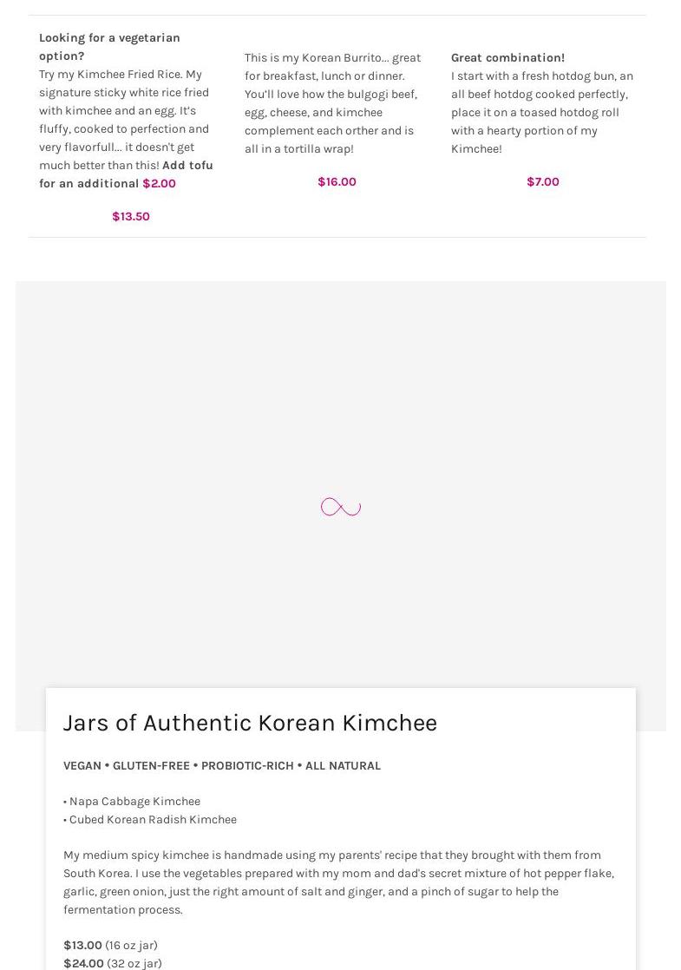Click the $16.00 burrito price
The image size is (681, 970).
coord(337,182)
